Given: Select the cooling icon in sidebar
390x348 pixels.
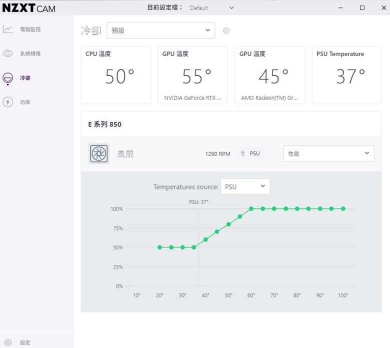Looking at the screenshot, I should [x=7, y=78].
